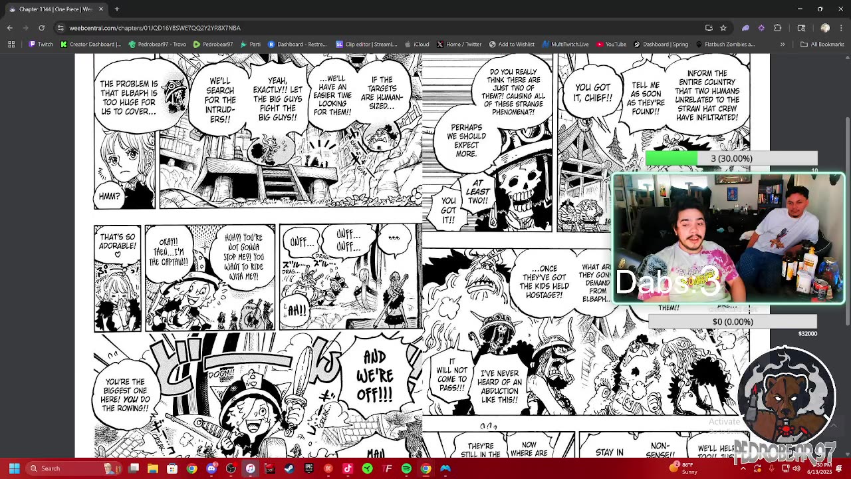The image size is (851, 479).
Task: View site information beside the address
Action: [x=61, y=28]
